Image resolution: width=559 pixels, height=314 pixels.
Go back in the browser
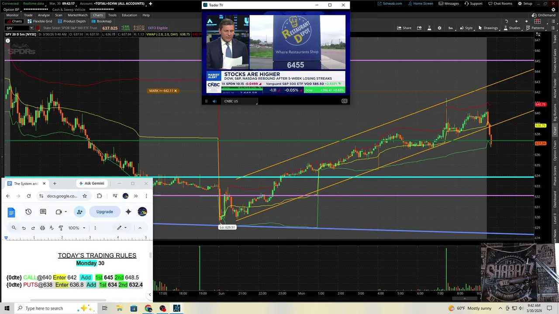pyautogui.click(x=8, y=196)
